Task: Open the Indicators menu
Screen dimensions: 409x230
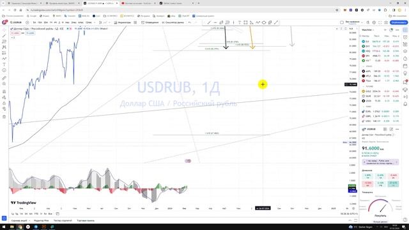Action: click(123, 23)
